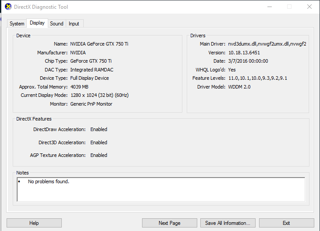Click driver Version '10.18.13.6451'
Screen dimensions: 320x231
[244, 53]
